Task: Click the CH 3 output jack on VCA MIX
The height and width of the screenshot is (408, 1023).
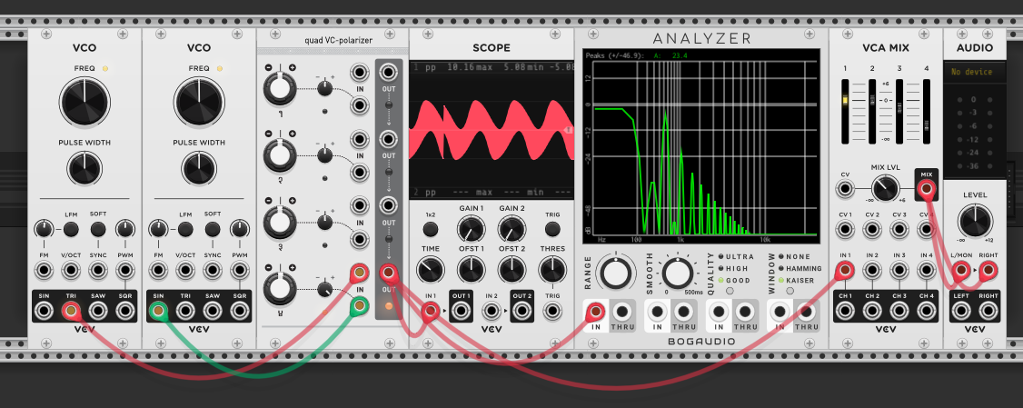Action: tap(899, 311)
